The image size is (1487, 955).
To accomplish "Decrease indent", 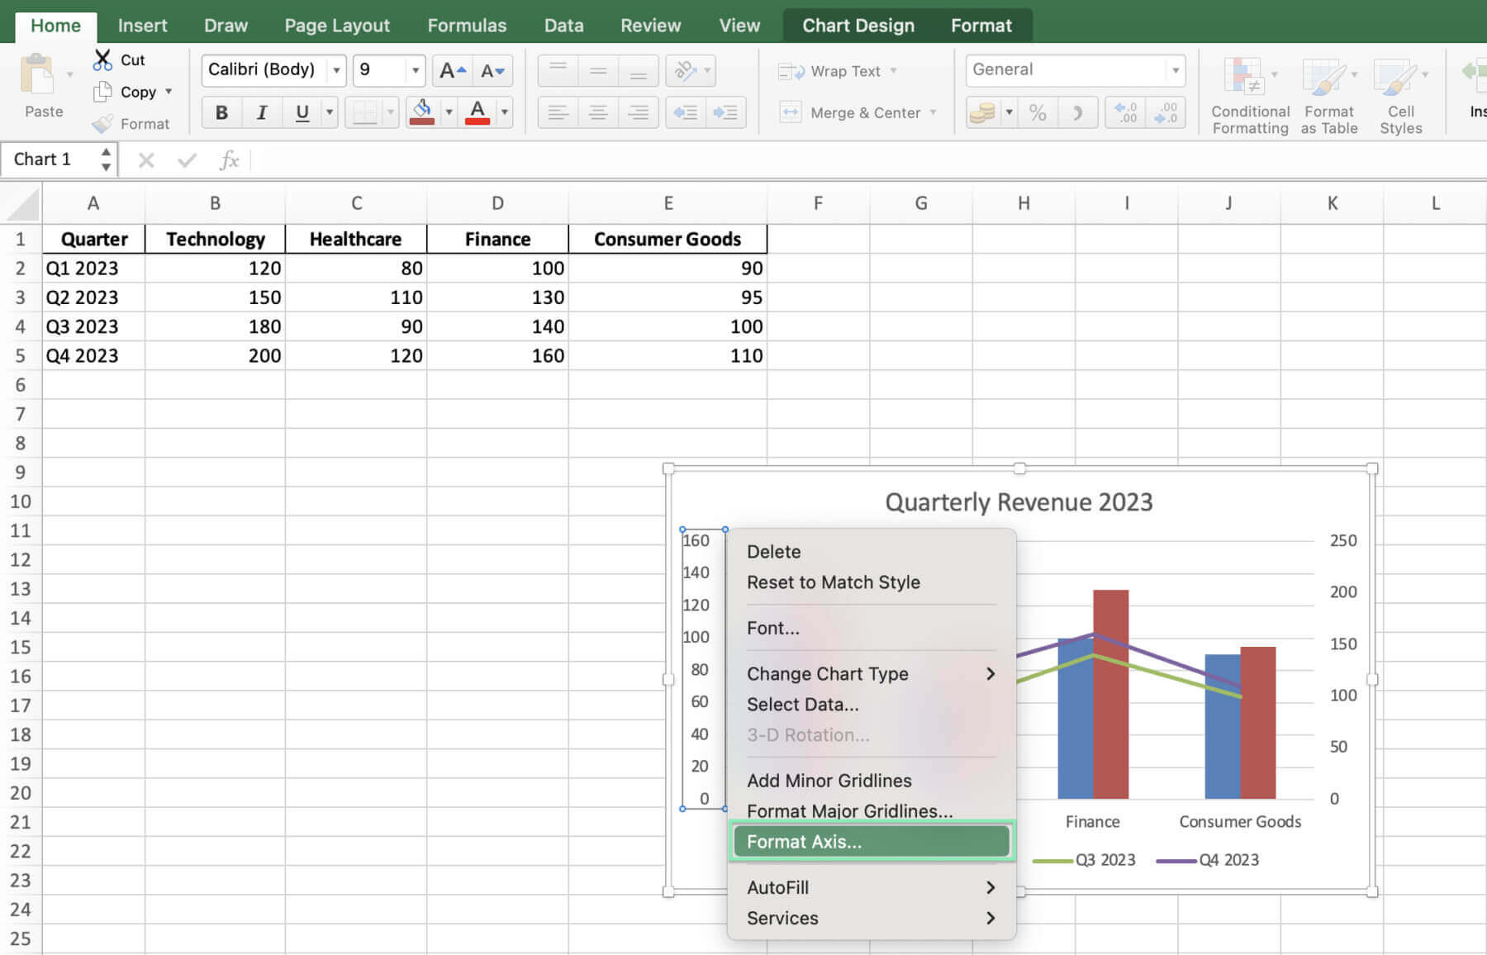I will click(685, 112).
